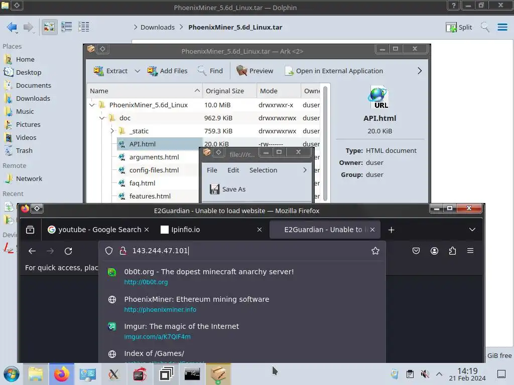Open Dolphin hamburger menu

[x=502, y=27]
